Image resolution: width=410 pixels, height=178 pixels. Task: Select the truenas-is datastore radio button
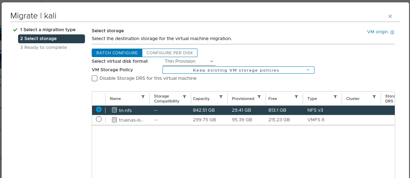(x=99, y=119)
